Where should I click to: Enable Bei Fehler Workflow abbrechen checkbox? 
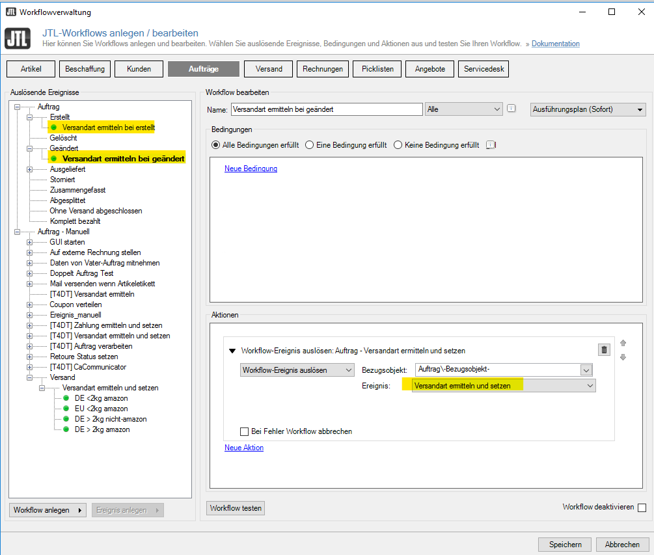(x=245, y=431)
